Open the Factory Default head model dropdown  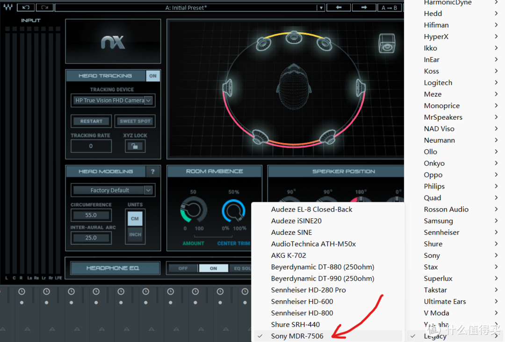point(113,190)
